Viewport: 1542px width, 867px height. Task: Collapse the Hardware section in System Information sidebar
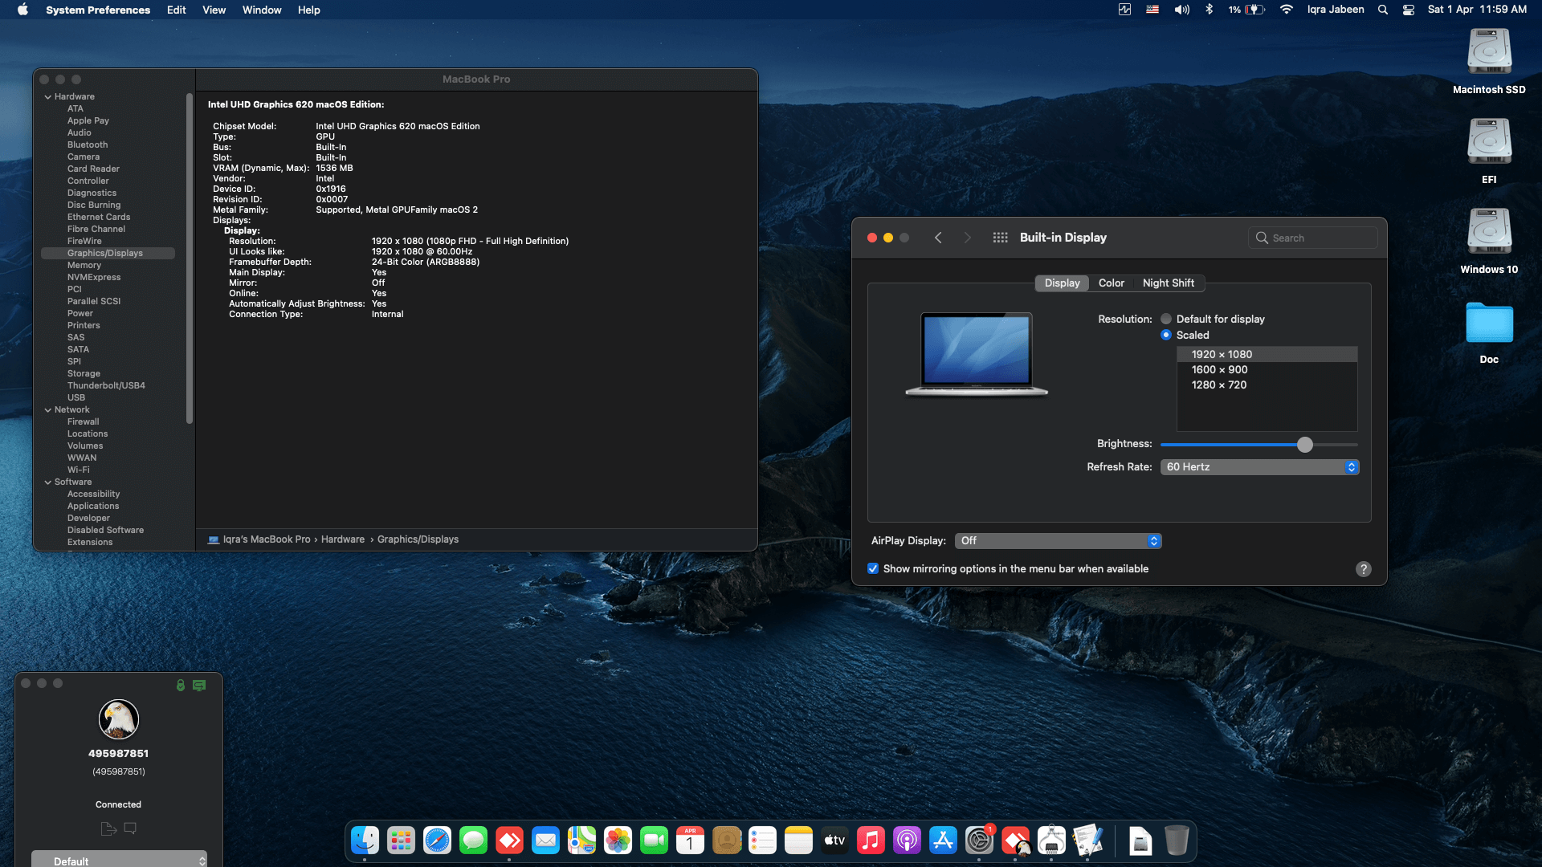(49, 96)
